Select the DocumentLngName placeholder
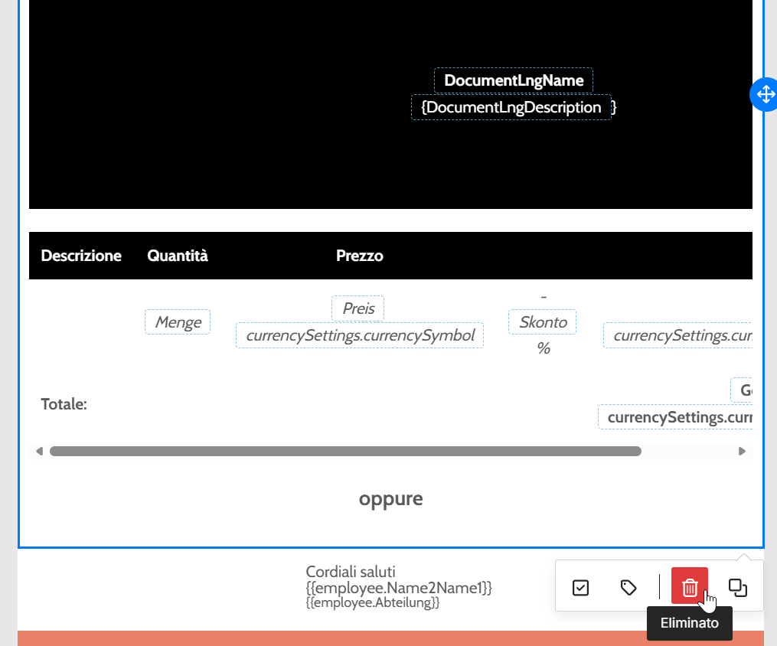Viewport: 777px width, 646px height. click(x=514, y=80)
